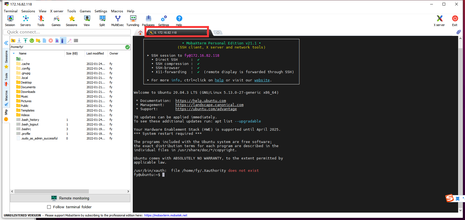Click the rename letter A icon
The image size is (465, 220).
[x=57, y=41]
